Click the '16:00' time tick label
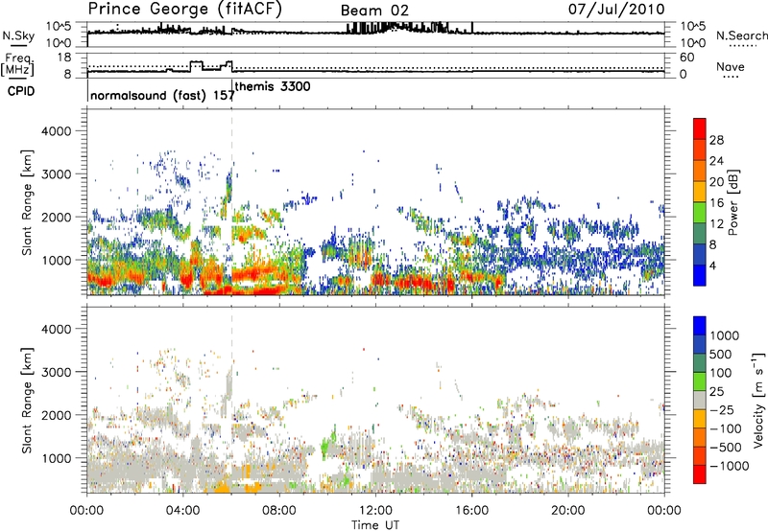768x531 pixels. pyautogui.click(x=471, y=511)
